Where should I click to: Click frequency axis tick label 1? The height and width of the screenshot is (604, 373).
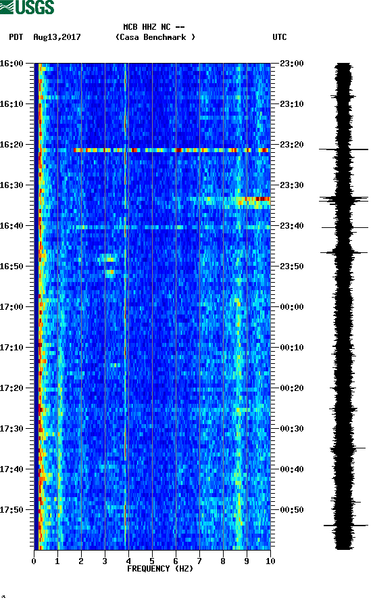click(x=57, y=561)
